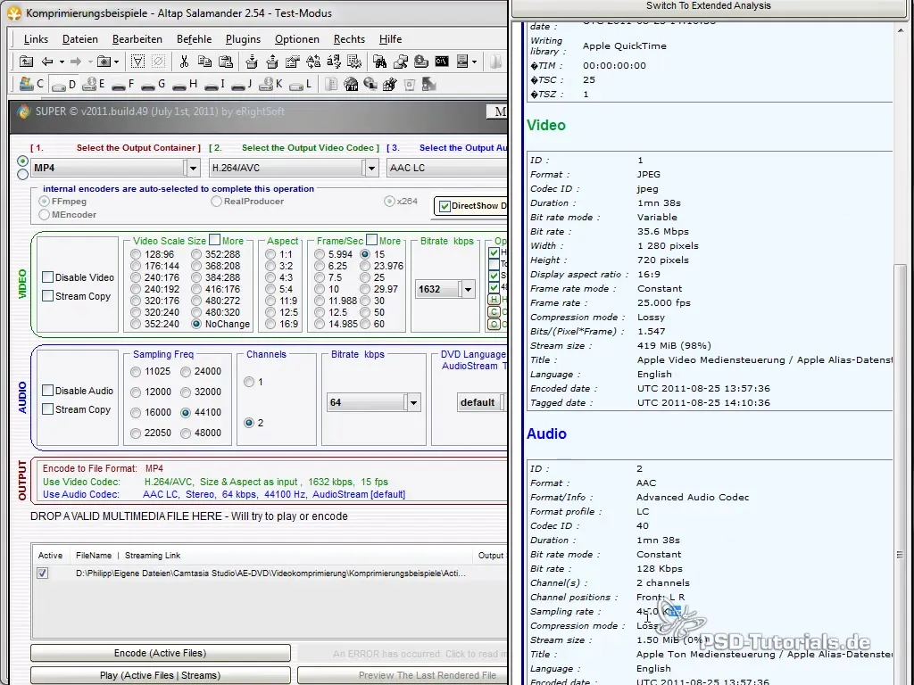
Task: Switch to drive L in drive bar
Action: pos(301,84)
